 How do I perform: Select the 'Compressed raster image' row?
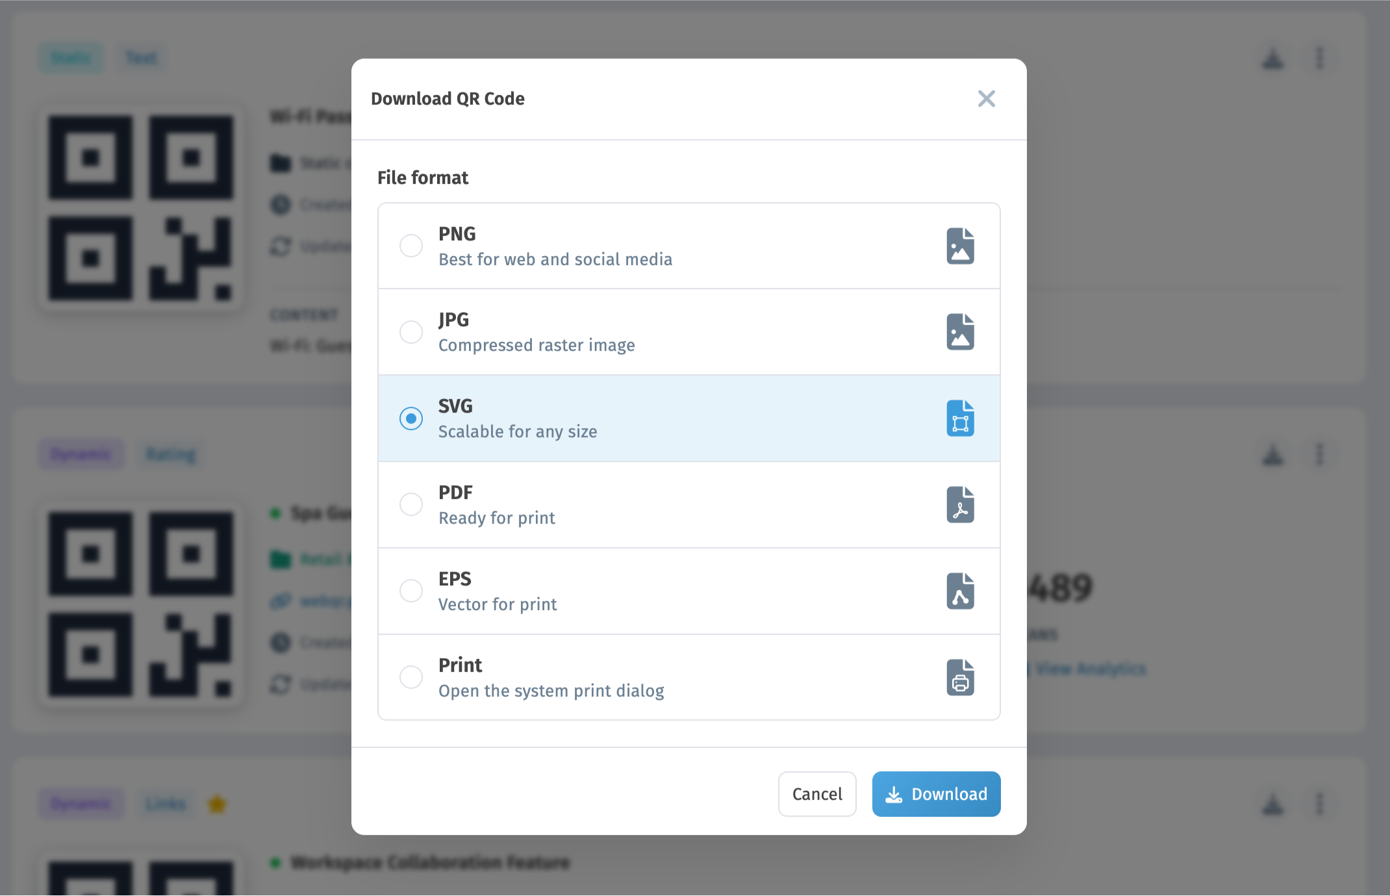point(689,332)
